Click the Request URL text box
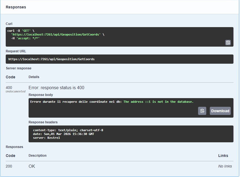Screen dimensions: 240x177 [x=119, y=59]
